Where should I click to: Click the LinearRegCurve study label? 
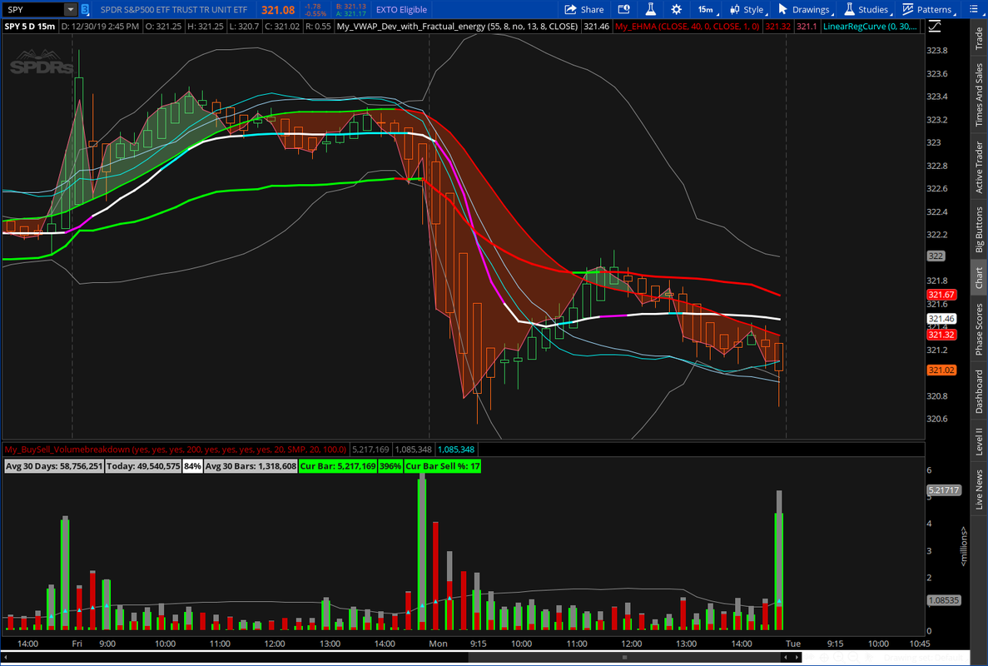click(x=870, y=27)
